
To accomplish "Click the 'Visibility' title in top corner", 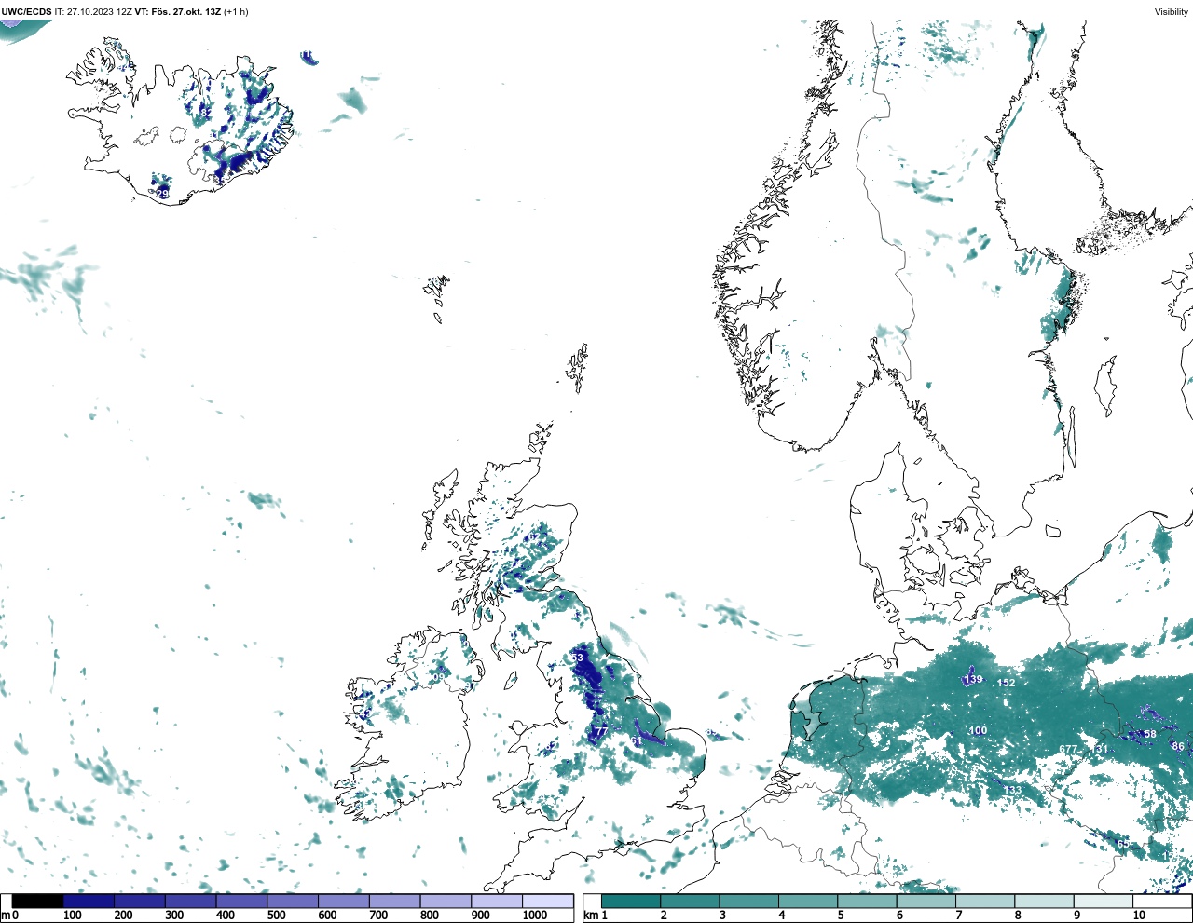I will click(x=1172, y=12).
